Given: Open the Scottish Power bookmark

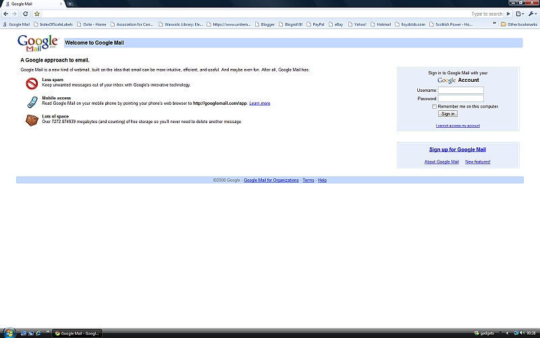Looking at the screenshot, I should (451, 24).
